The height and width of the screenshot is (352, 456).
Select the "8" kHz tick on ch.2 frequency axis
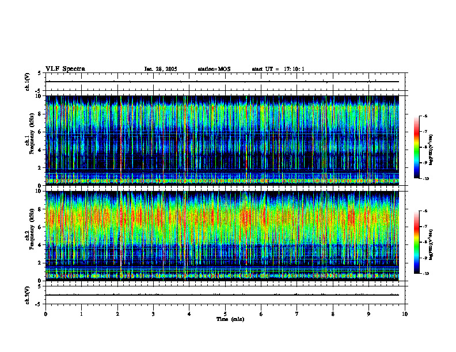pos(40,209)
